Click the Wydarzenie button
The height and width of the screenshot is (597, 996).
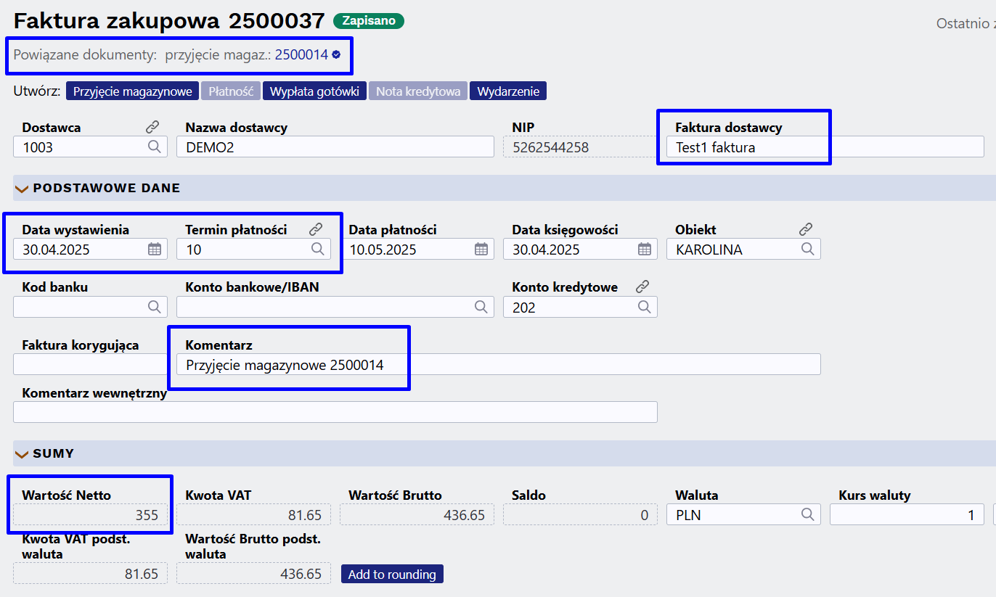pos(508,91)
